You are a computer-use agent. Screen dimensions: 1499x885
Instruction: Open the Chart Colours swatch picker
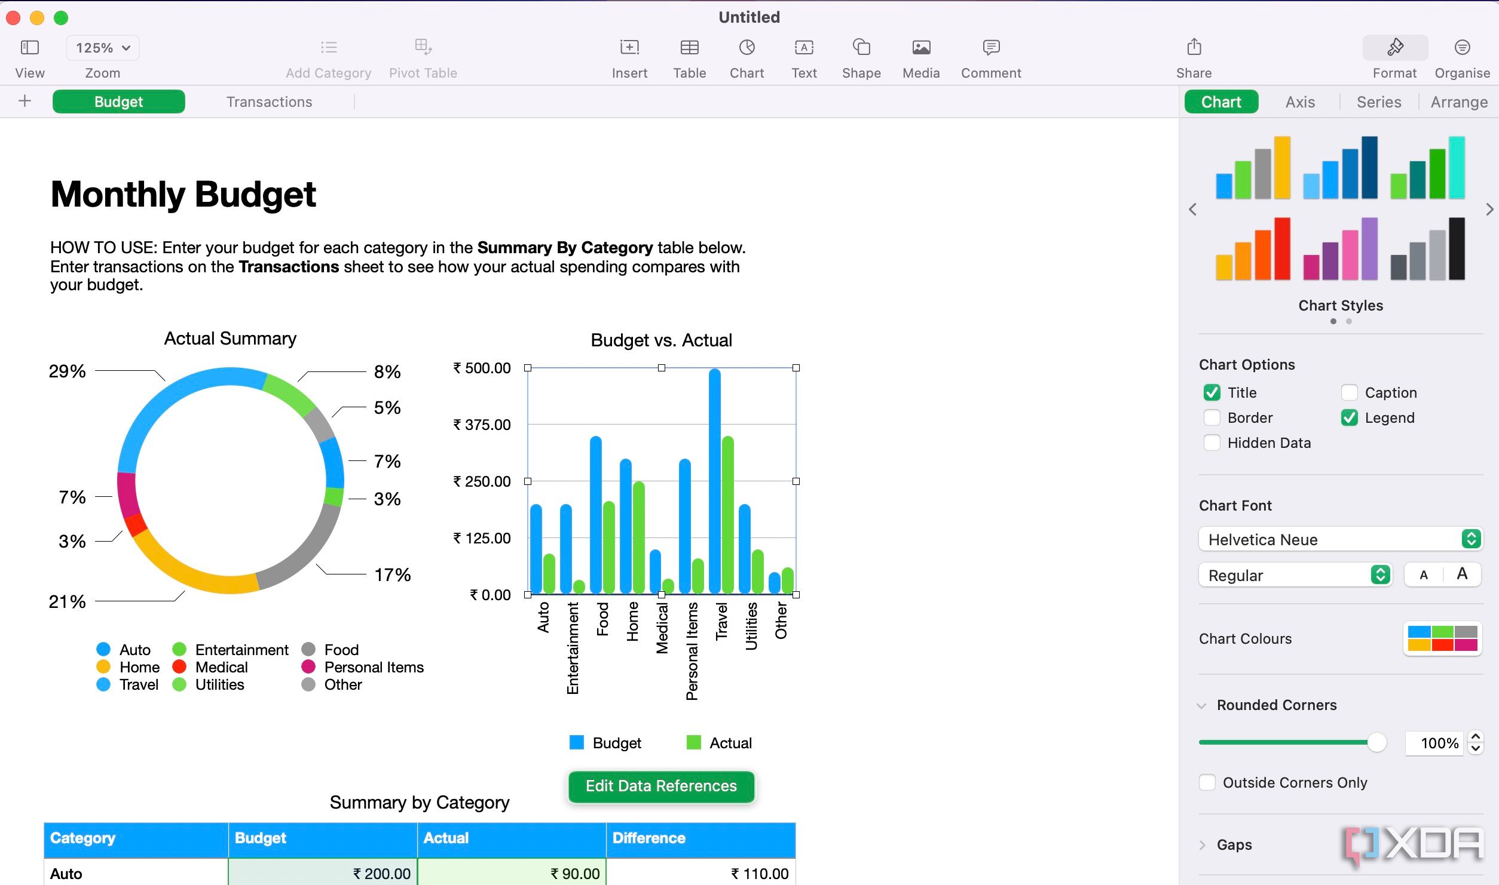click(1442, 638)
